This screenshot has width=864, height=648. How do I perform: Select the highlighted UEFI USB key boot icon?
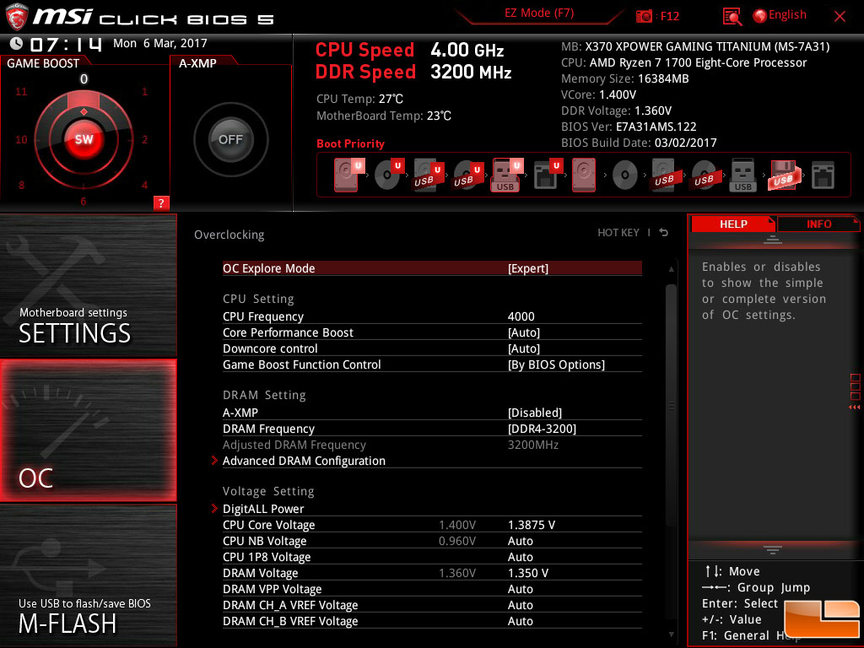pos(506,175)
